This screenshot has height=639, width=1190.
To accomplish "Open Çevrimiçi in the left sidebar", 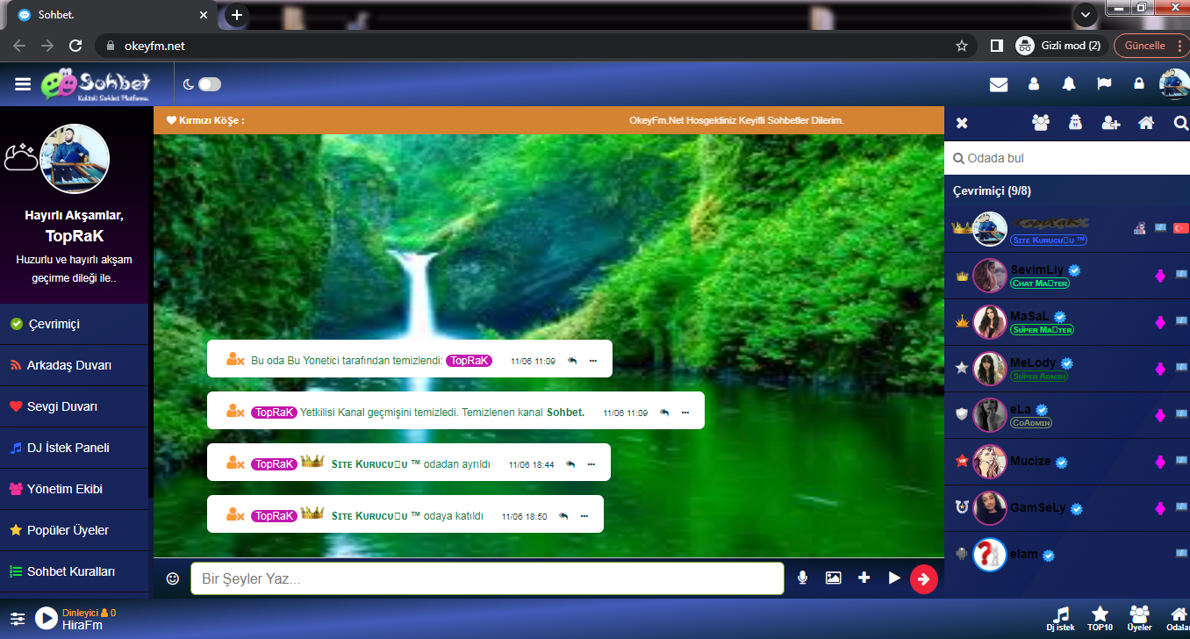I will click(x=75, y=324).
